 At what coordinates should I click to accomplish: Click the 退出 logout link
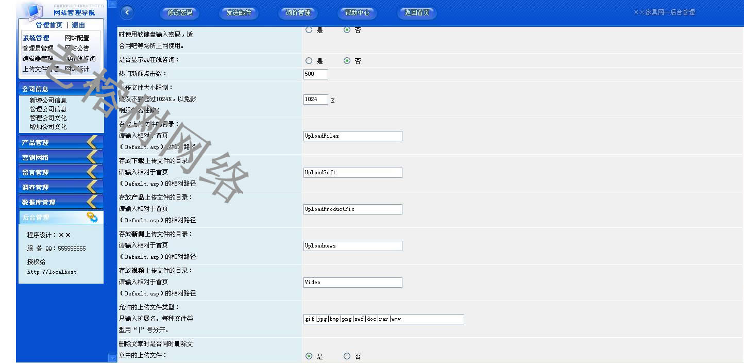[x=78, y=25]
